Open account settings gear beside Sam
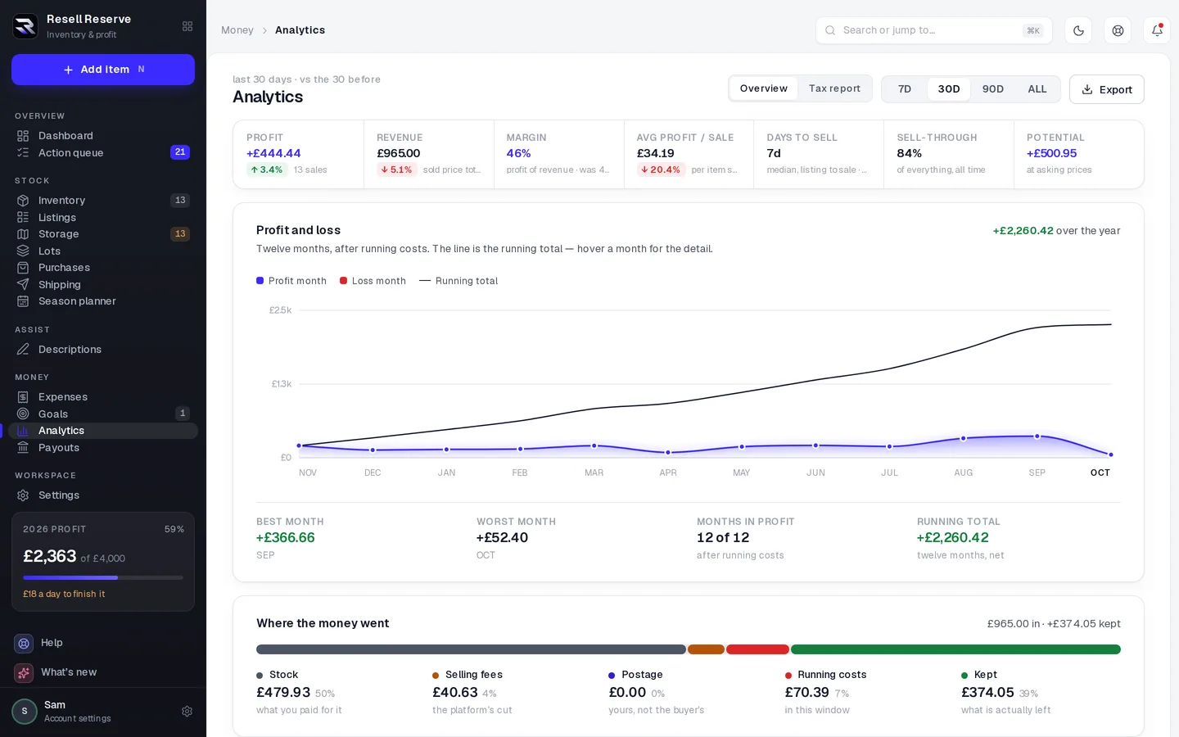This screenshot has width=1179, height=737. [x=187, y=712]
